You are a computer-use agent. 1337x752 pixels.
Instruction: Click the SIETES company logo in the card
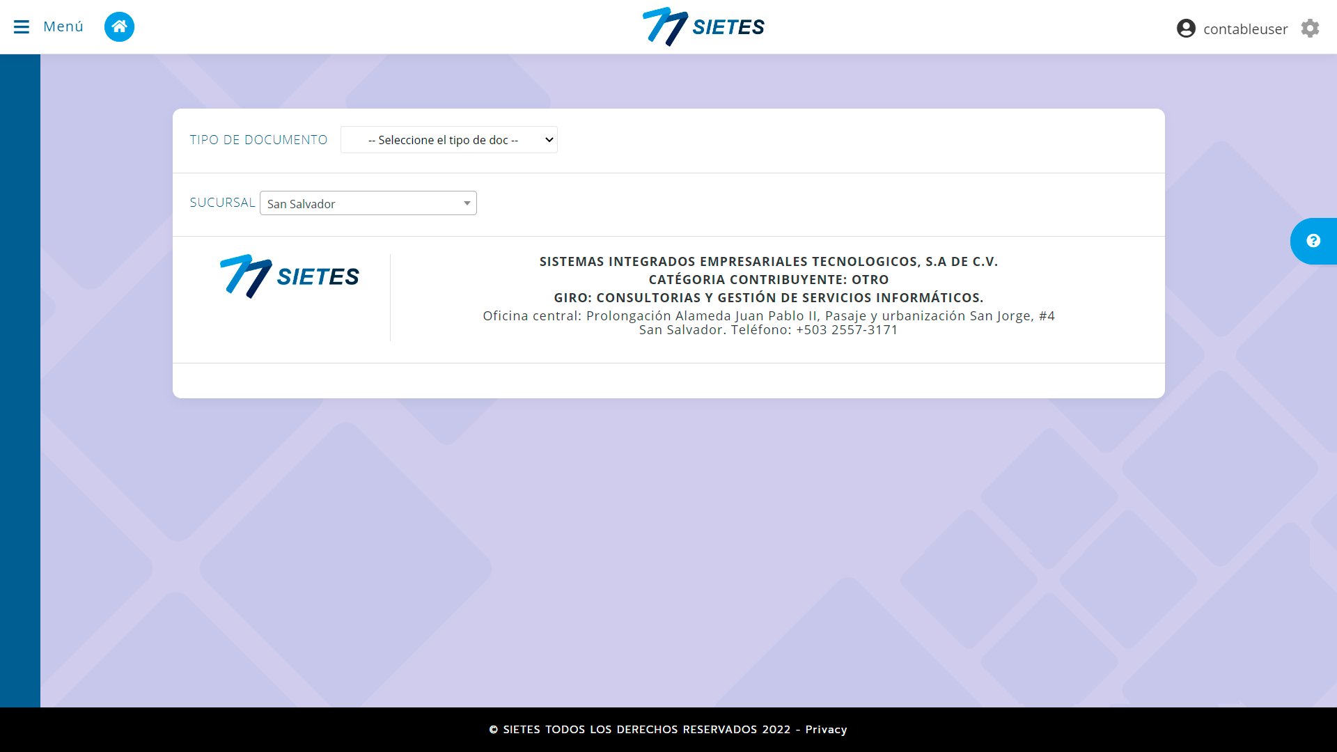click(x=288, y=276)
